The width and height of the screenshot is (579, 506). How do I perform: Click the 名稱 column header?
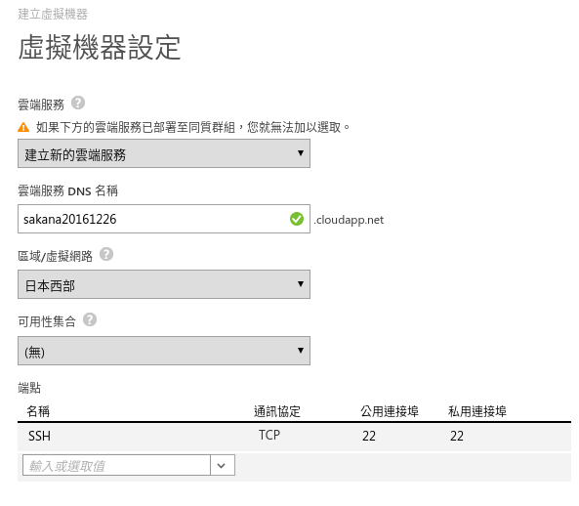38,411
